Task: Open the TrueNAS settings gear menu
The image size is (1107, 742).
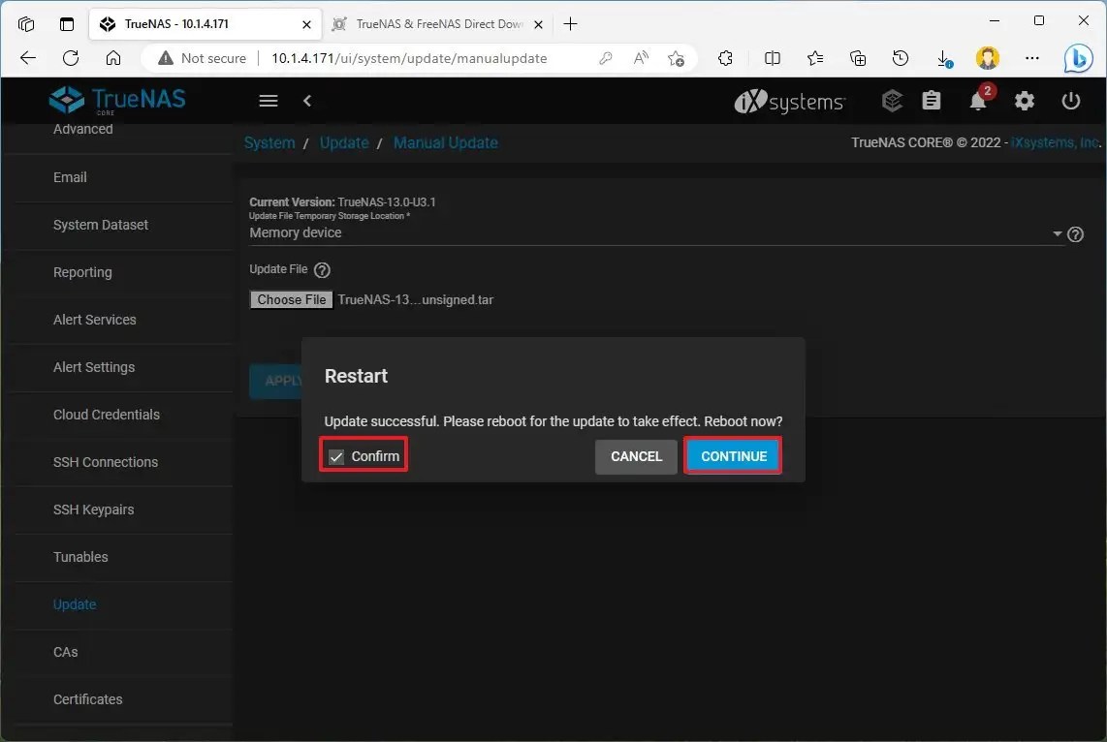Action: 1024,101
